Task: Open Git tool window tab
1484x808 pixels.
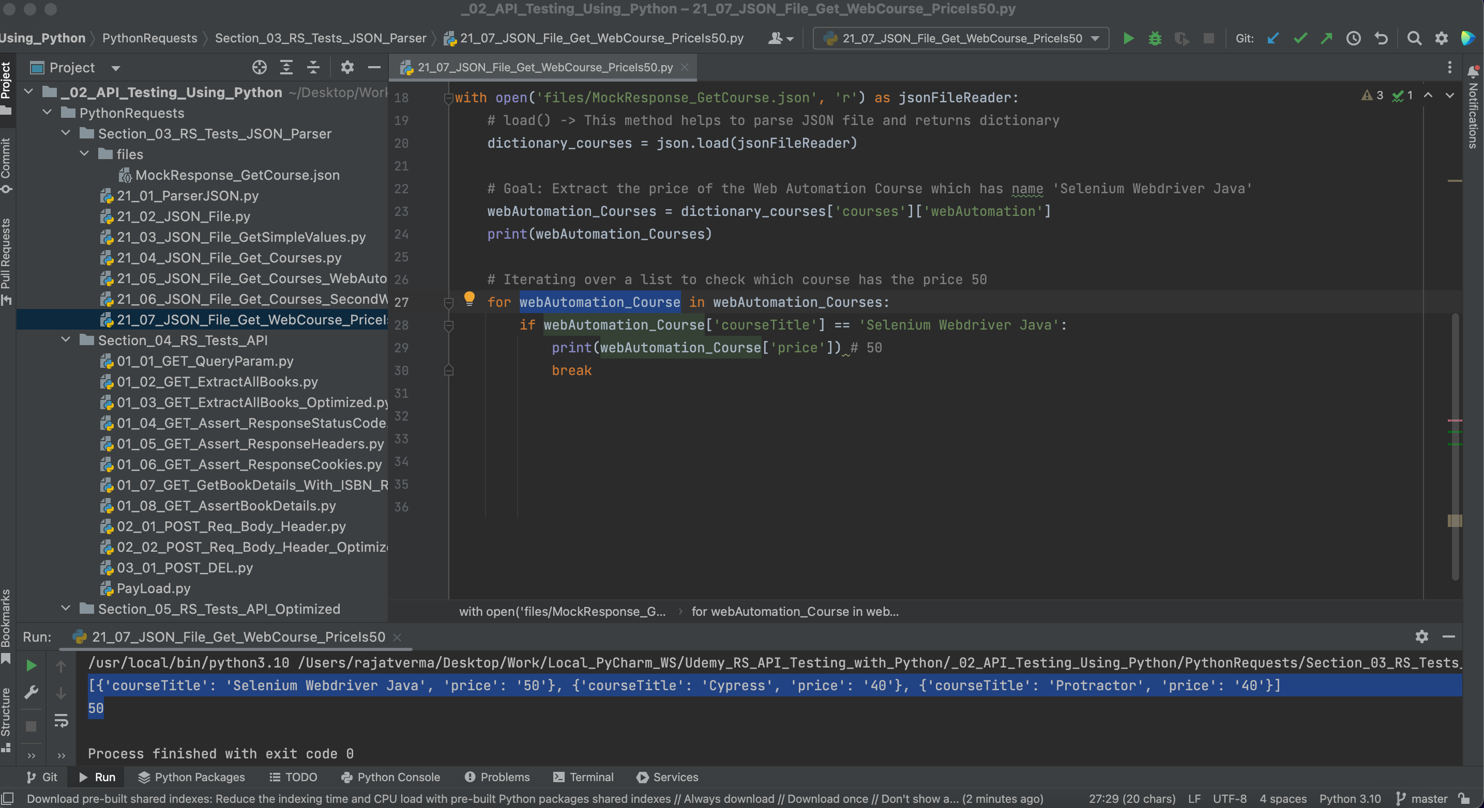Action: click(x=42, y=777)
